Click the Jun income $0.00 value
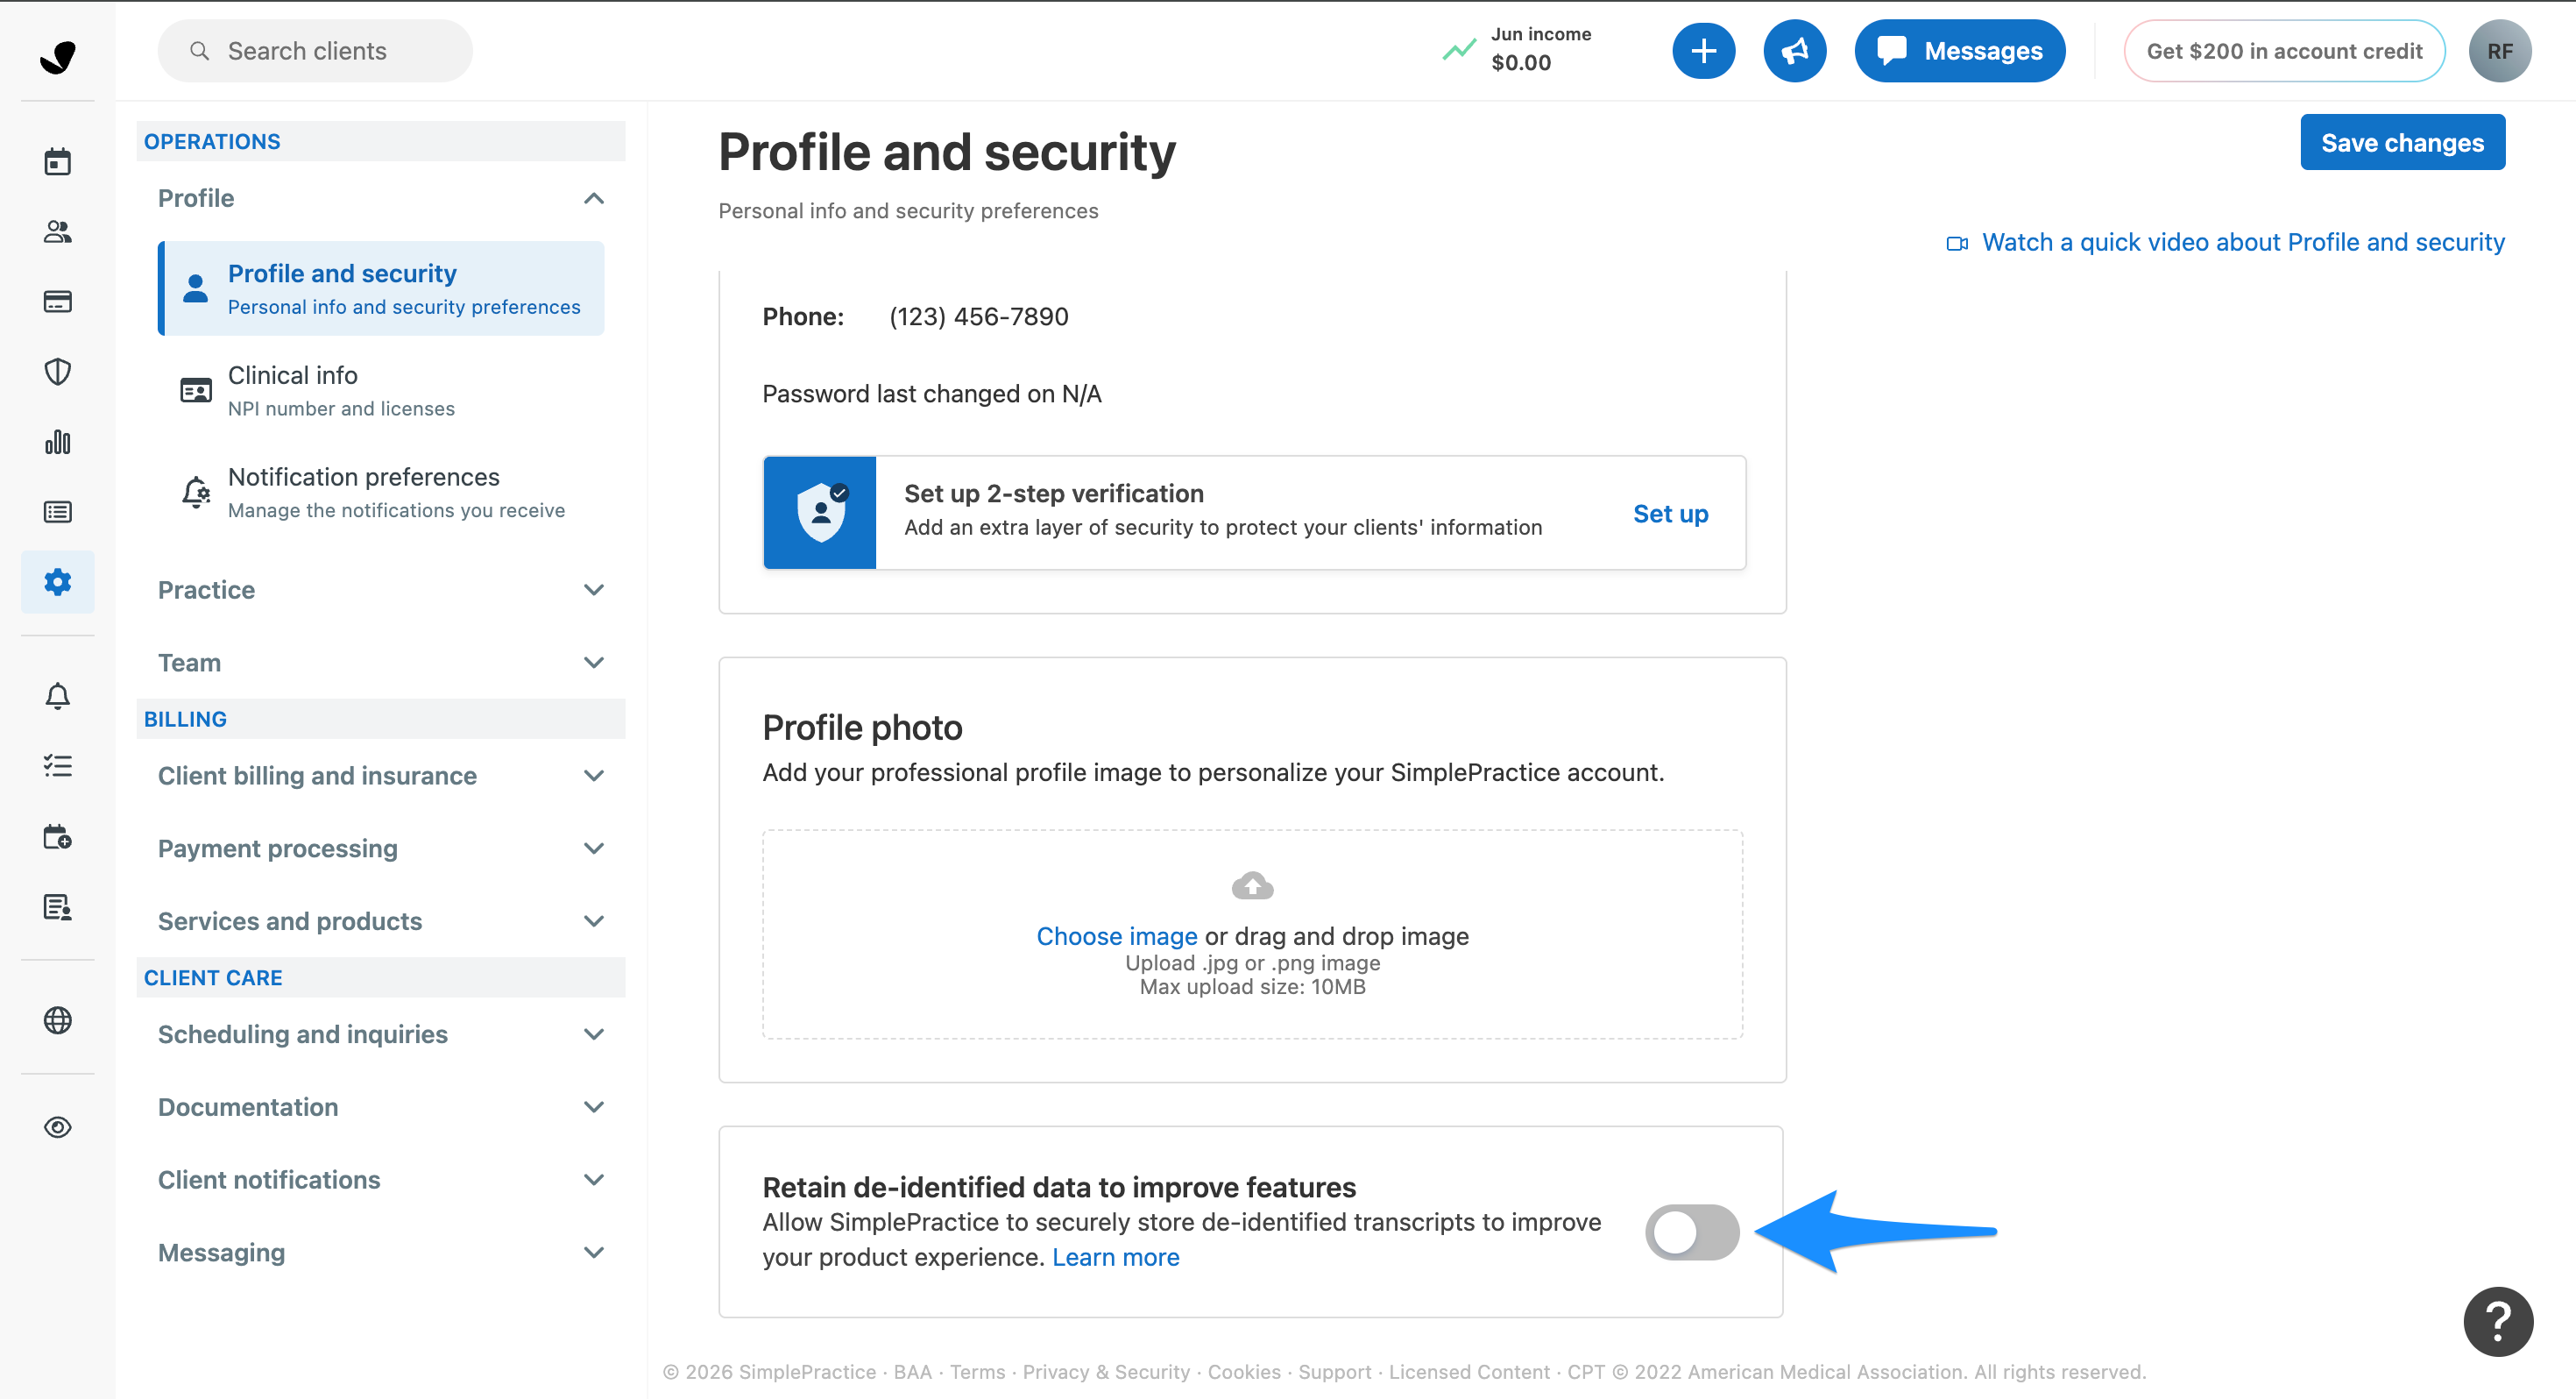Image resolution: width=2576 pixels, height=1399 pixels. [x=1521, y=62]
